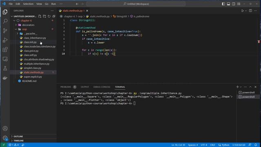Open remote window button in status bar
Image resolution: width=261 pixels, height=147 pixels.
[x=4, y=145]
